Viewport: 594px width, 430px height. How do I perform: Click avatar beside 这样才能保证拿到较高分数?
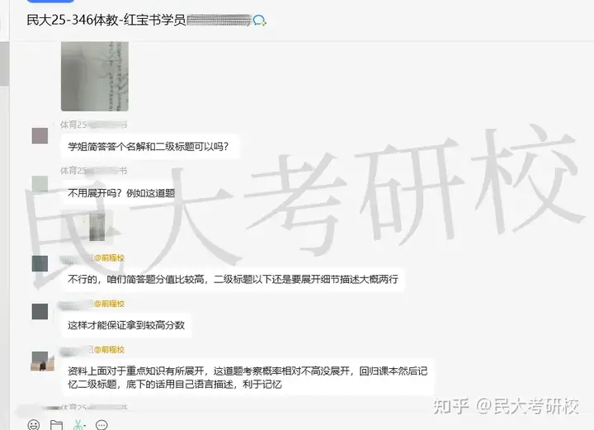40,311
